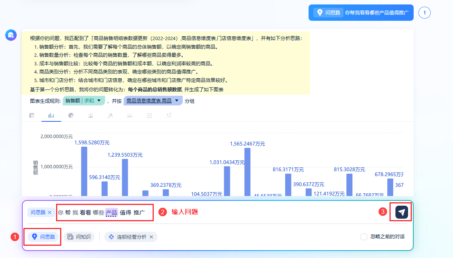Select the bar chart type tab
Image resolution: width=453 pixels, height=258 pixels.
point(51,115)
